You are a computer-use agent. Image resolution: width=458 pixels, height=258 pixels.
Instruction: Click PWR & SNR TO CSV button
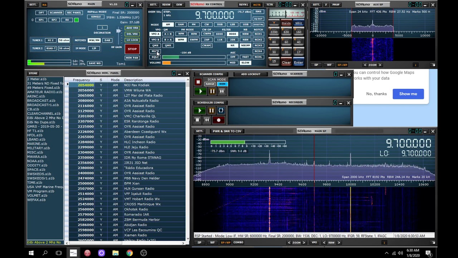click(x=227, y=131)
